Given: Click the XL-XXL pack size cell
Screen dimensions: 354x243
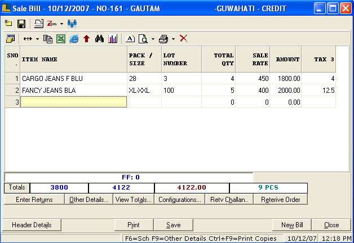Looking at the screenshot, I should (144, 91).
